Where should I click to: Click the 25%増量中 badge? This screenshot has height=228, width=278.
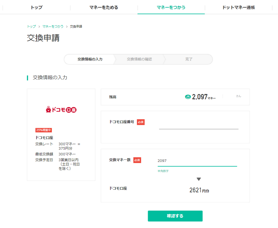tap(44, 130)
